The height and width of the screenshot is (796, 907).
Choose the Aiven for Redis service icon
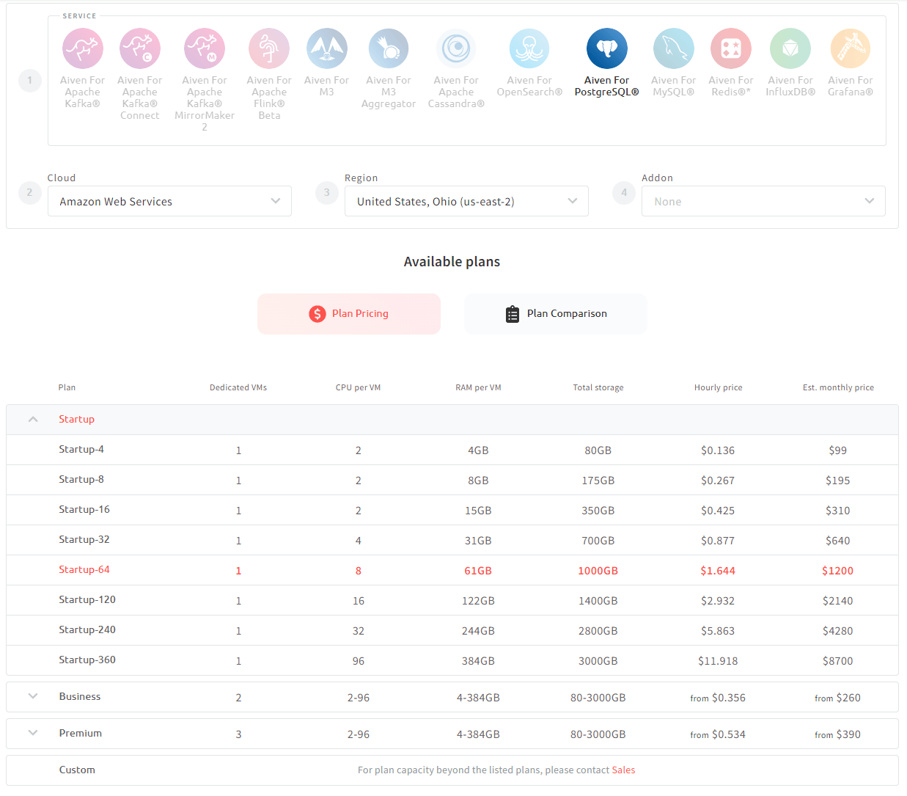pyautogui.click(x=730, y=48)
